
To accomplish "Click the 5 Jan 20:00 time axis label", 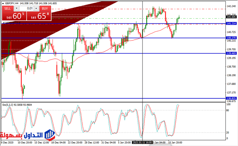I will [124, 142].
